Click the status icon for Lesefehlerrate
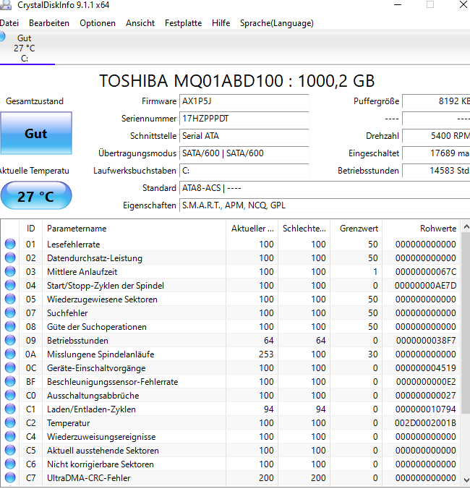The image size is (470, 489). [x=10, y=244]
